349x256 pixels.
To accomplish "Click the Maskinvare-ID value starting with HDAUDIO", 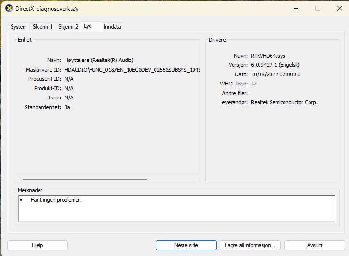I will click(132, 70).
